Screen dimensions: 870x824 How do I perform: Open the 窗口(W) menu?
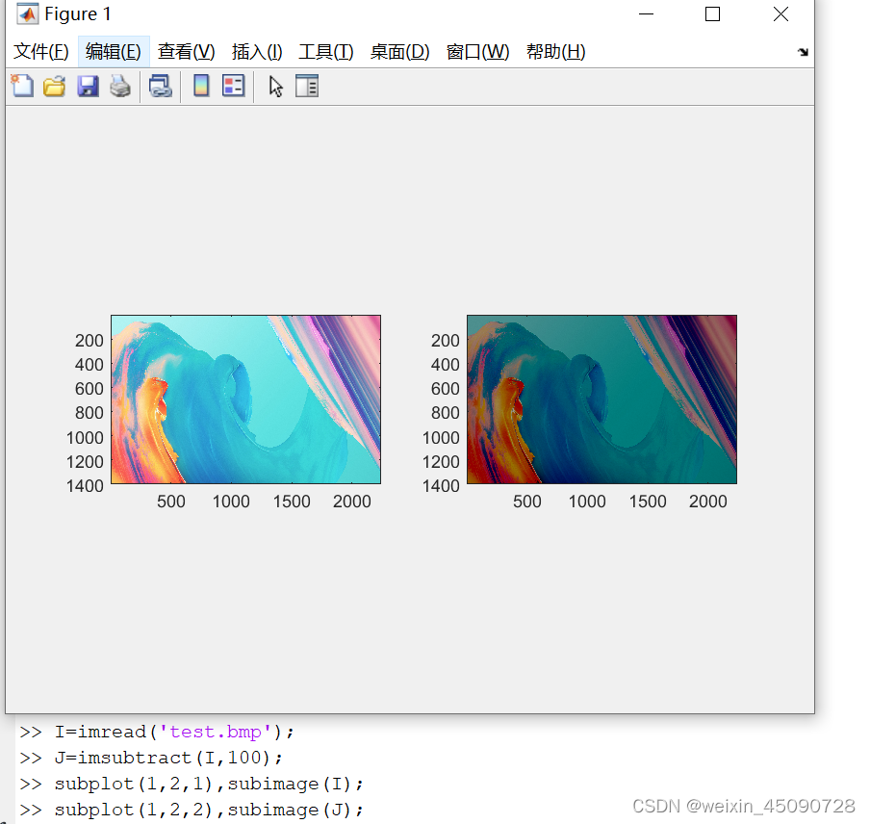click(x=477, y=52)
